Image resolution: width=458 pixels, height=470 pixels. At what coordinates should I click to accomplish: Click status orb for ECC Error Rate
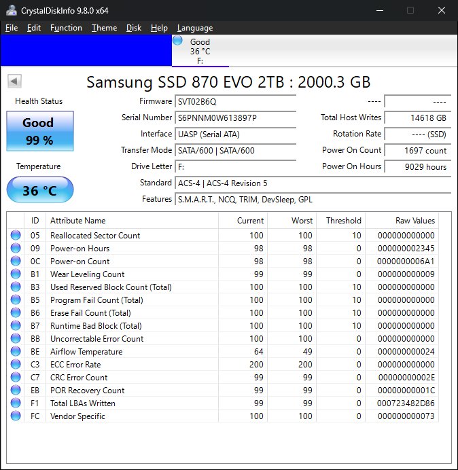tap(16, 364)
